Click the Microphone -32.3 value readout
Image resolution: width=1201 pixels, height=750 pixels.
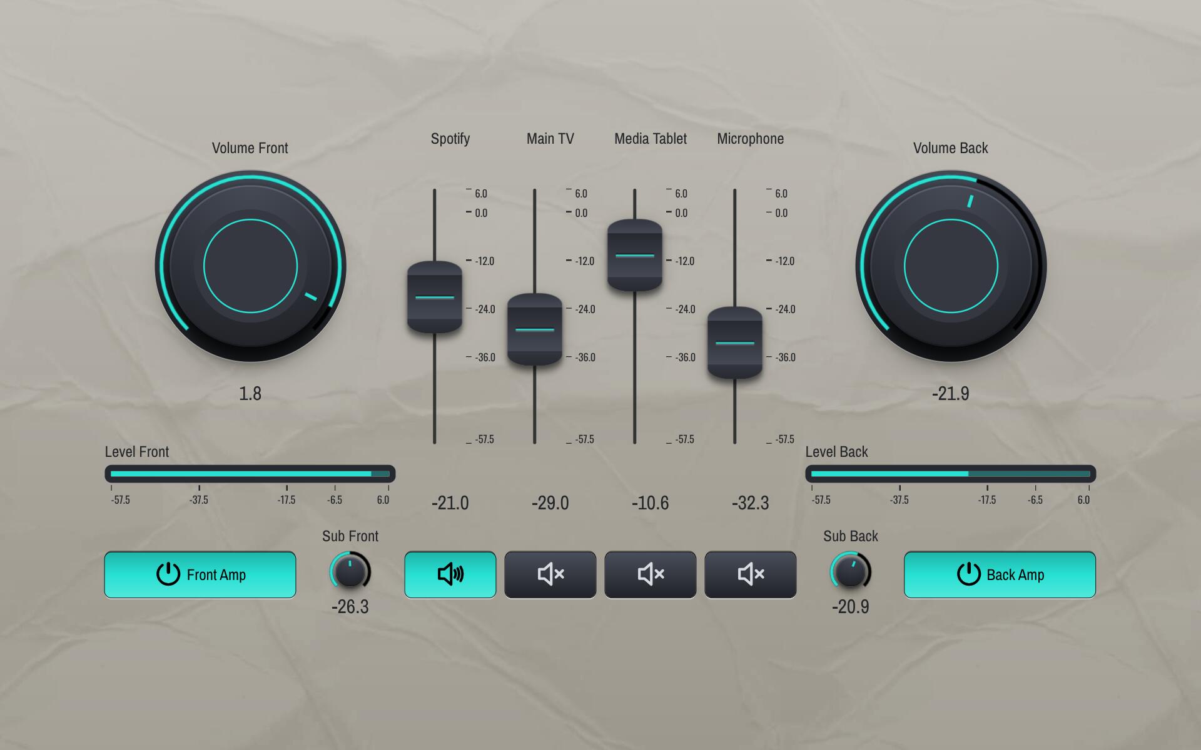click(x=750, y=503)
